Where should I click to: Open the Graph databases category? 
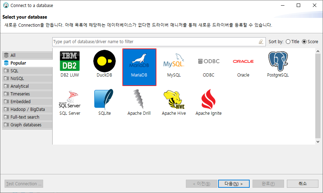27,125
